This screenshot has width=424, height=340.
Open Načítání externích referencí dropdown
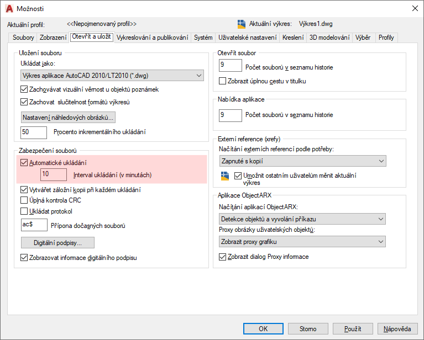click(x=302, y=161)
